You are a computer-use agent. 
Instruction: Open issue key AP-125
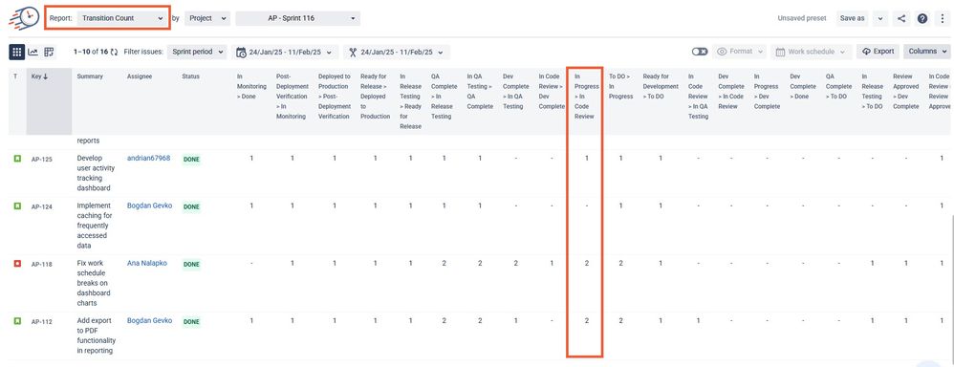(42, 159)
